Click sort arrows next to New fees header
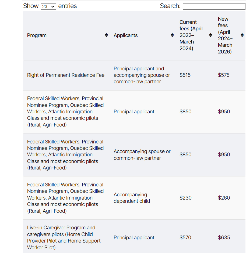 tap(242, 35)
